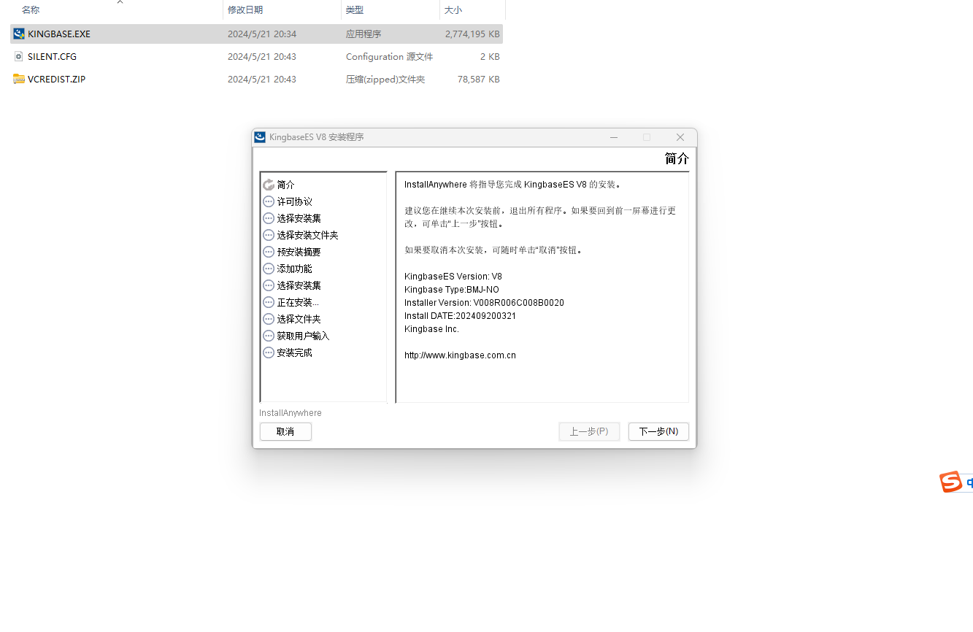
Task: Click the kingbase.com.cn website address
Action: pyautogui.click(x=460, y=355)
